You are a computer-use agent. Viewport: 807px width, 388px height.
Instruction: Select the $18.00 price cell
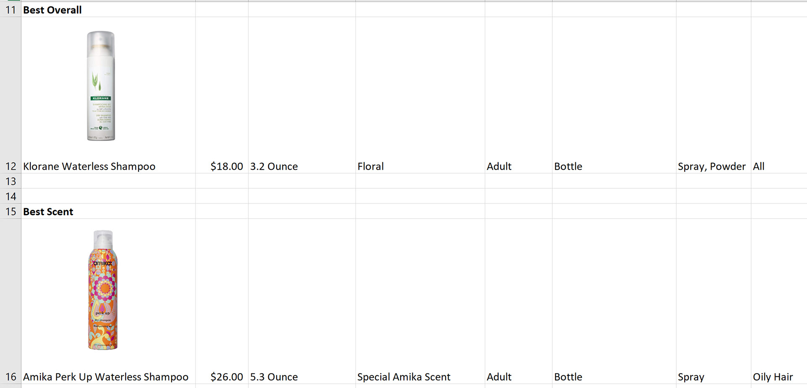point(222,166)
